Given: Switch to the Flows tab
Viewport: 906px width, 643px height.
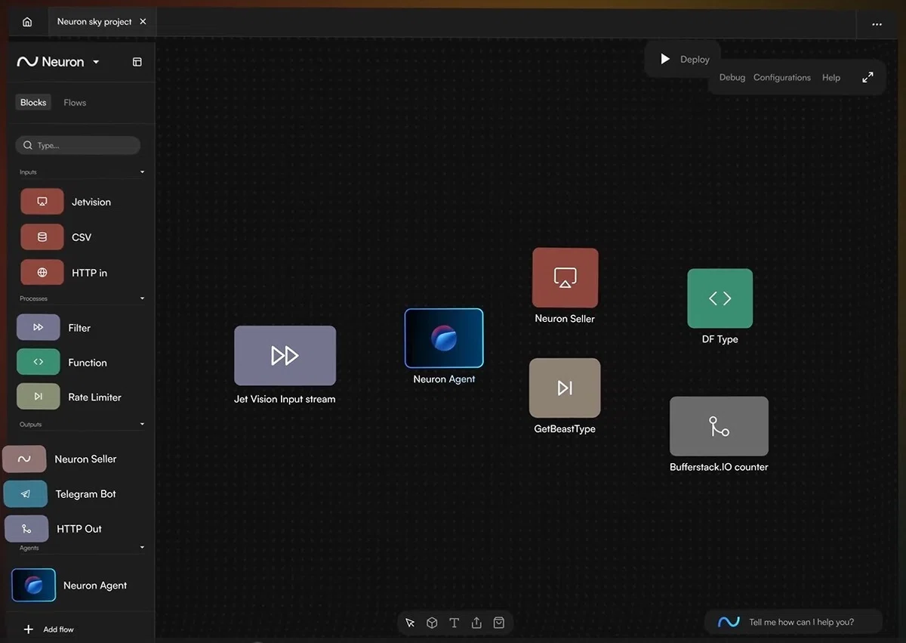Looking at the screenshot, I should point(75,103).
